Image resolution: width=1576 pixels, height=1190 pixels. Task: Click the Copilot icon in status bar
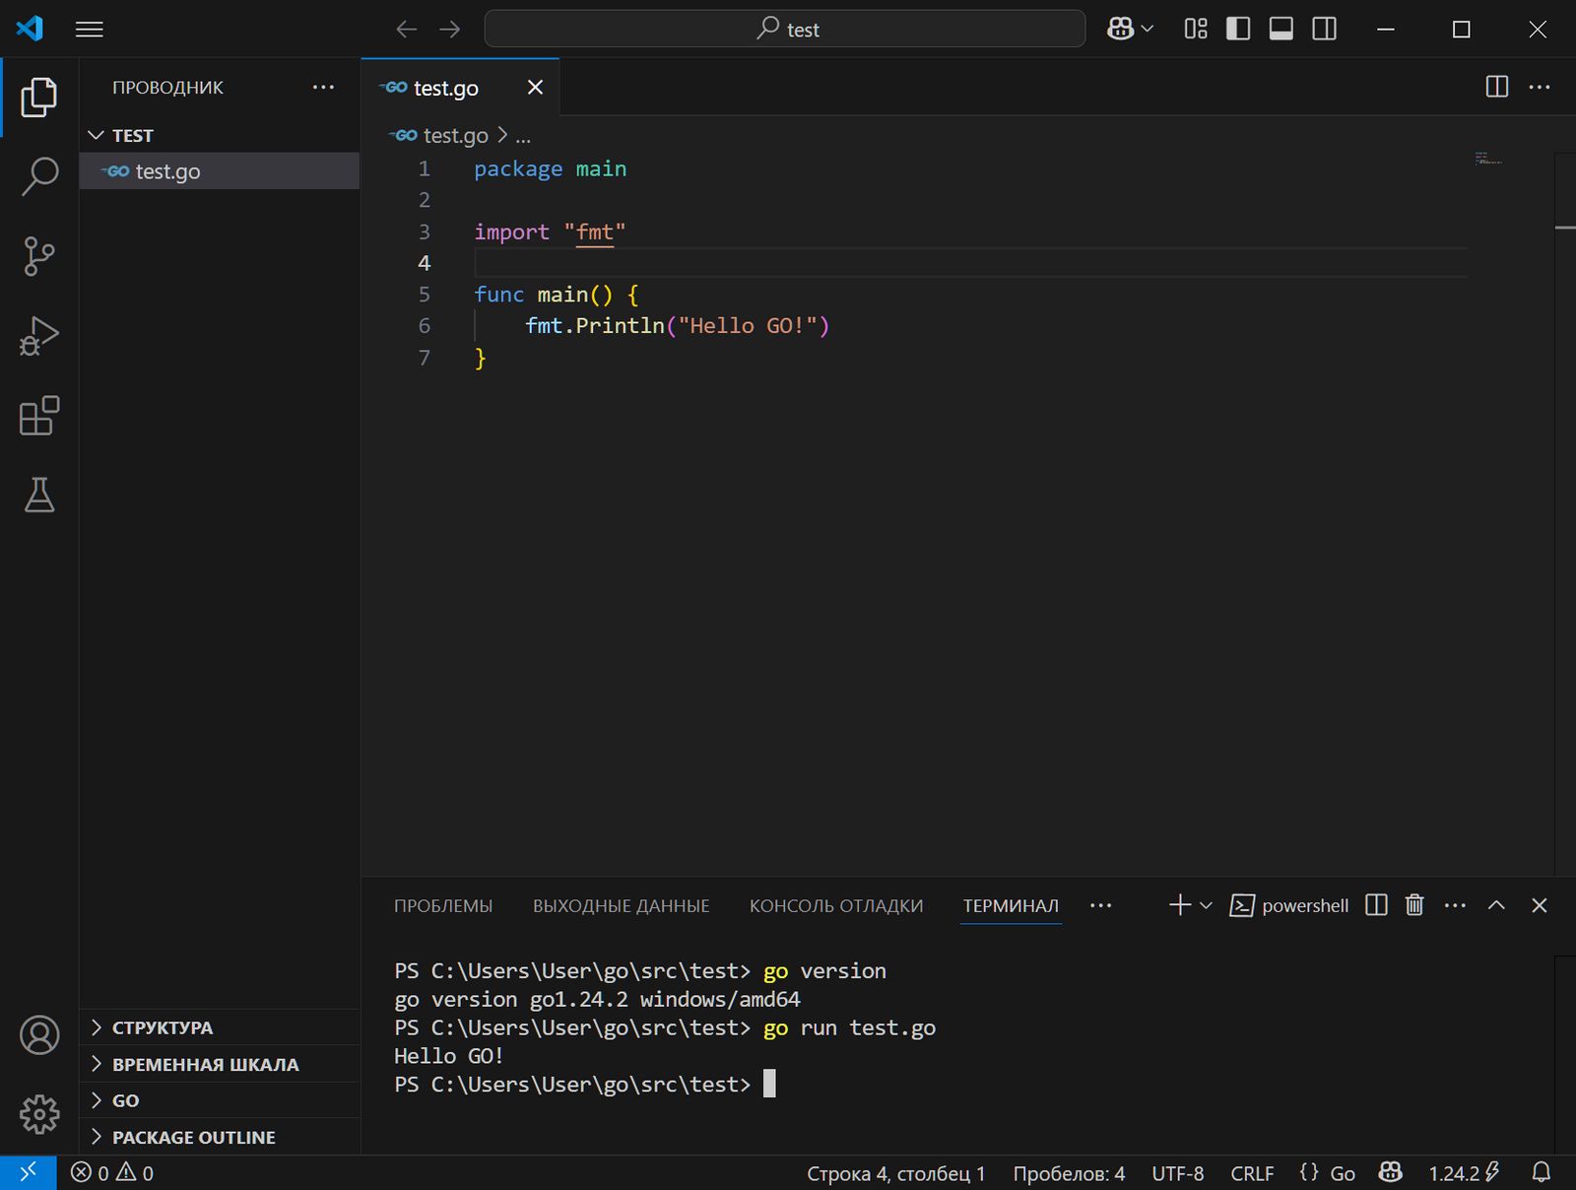click(1390, 1172)
